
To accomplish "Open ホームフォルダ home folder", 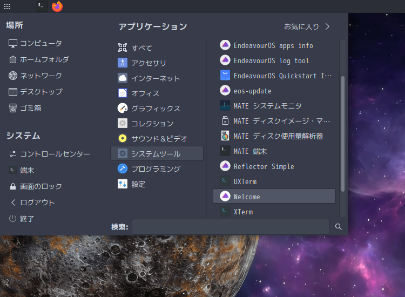I will 39,59.
